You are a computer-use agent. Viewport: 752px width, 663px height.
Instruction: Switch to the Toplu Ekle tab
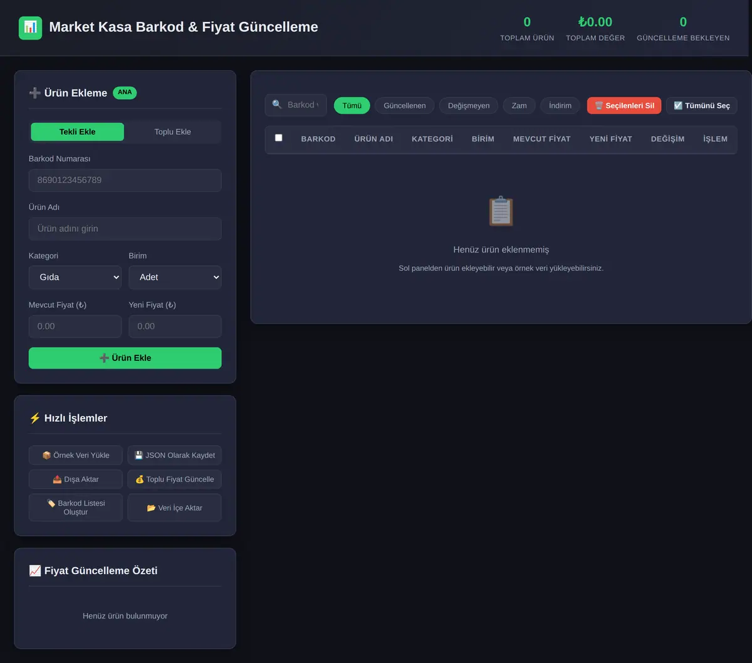[x=173, y=132]
